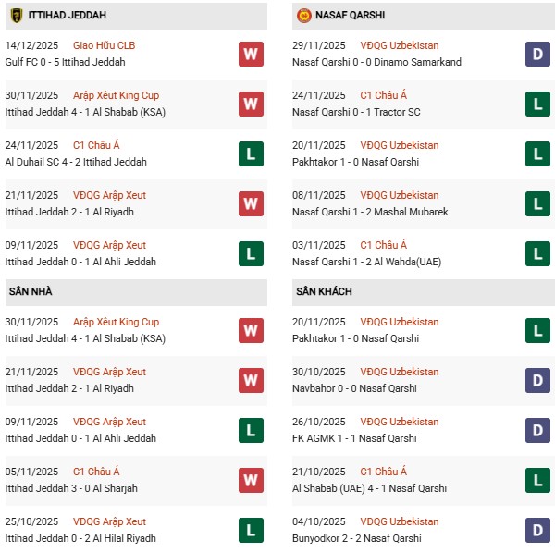Viewport: 555px width, 552px height.
Task: Select the SÂN KHÁCH section header
Action: click(324, 291)
